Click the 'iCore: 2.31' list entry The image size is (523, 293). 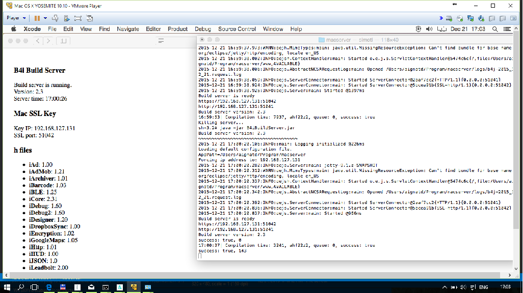tap(43, 199)
